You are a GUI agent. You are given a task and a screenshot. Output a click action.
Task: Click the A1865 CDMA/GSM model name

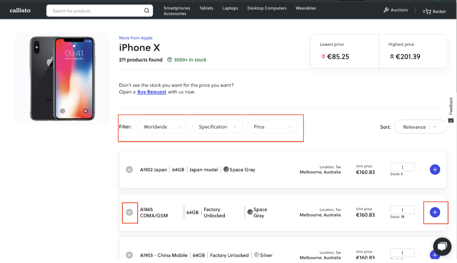pyautogui.click(x=154, y=213)
